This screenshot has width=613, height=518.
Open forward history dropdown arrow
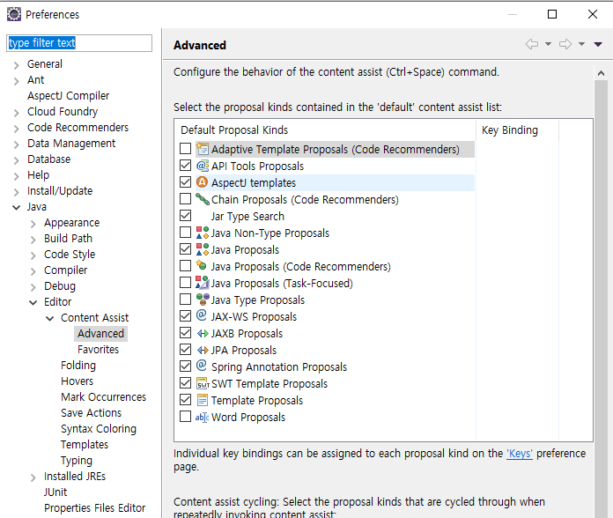coord(581,44)
